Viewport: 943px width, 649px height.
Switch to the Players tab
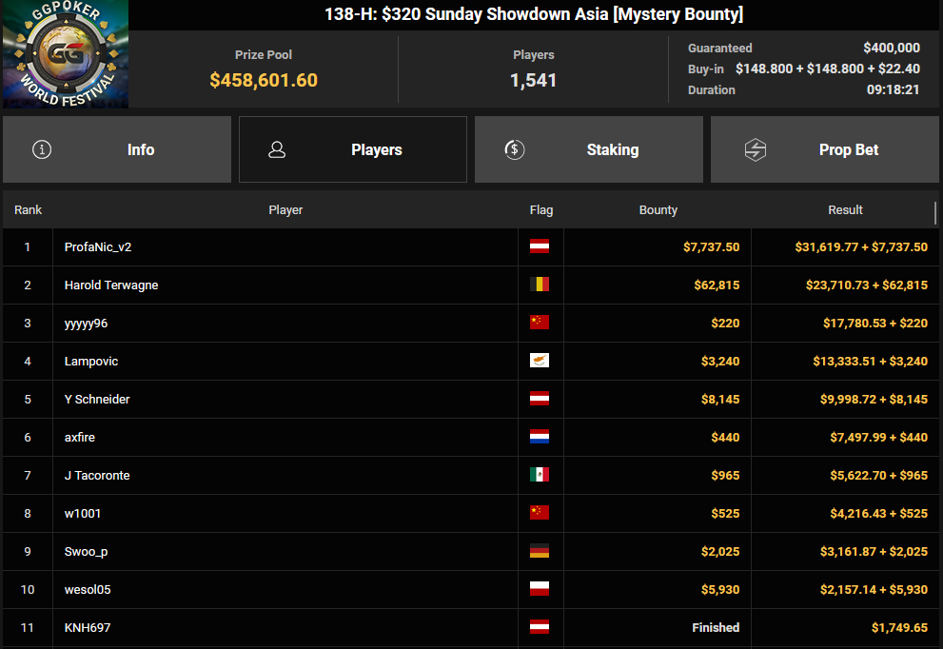pos(353,149)
